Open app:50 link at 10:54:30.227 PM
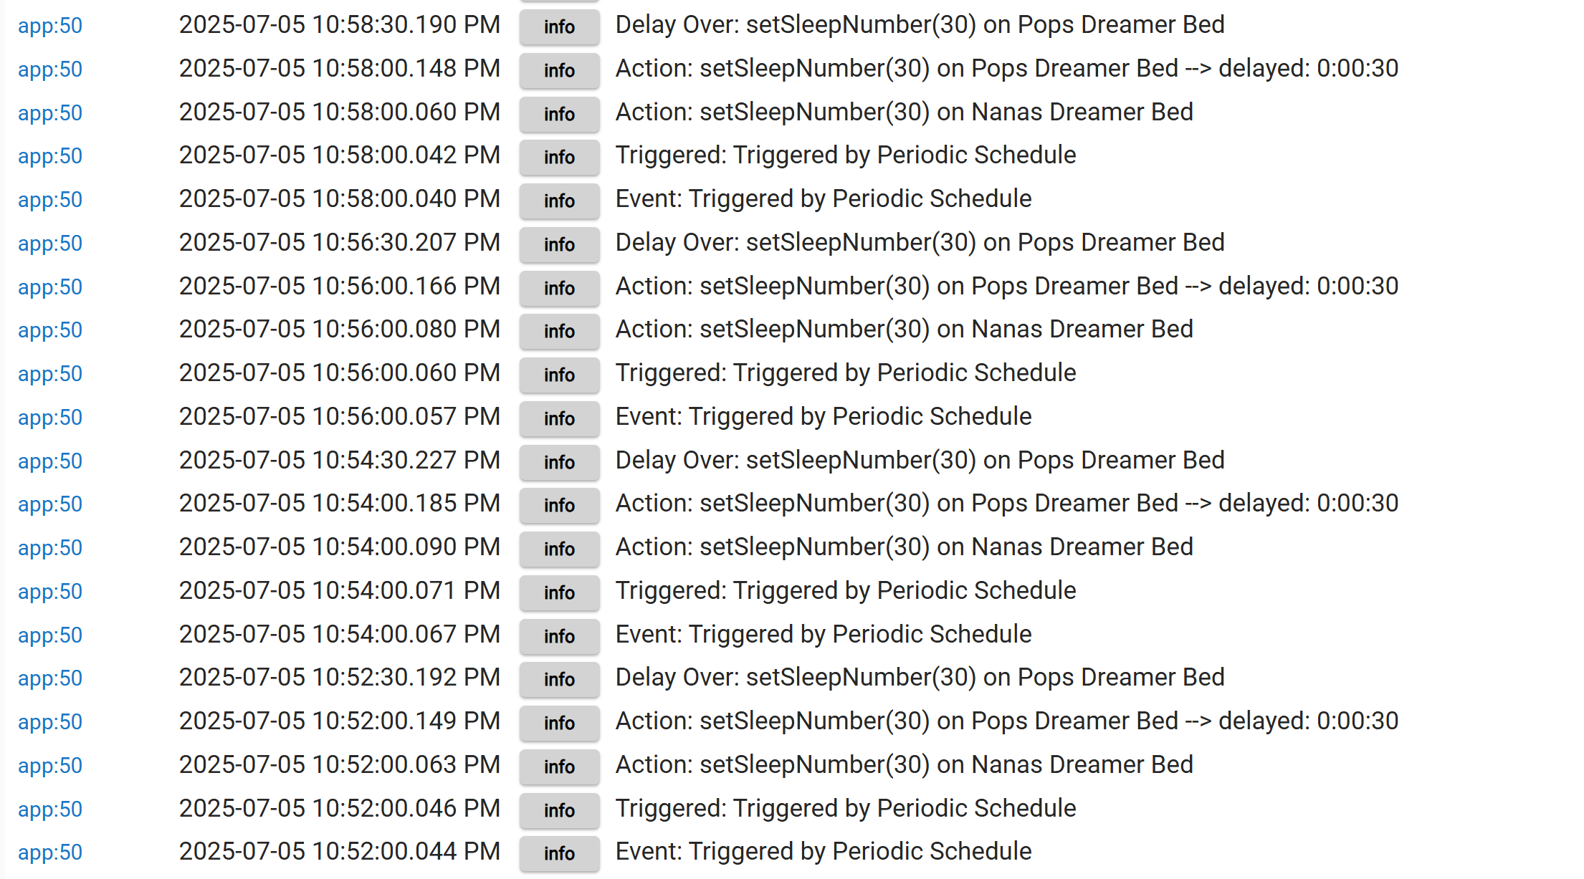 50,461
